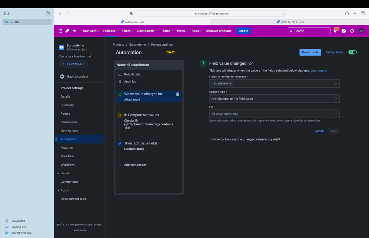The width and height of the screenshot is (369, 238).
Task: Open the All issue operations dropdown
Action: (x=274, y=113)
